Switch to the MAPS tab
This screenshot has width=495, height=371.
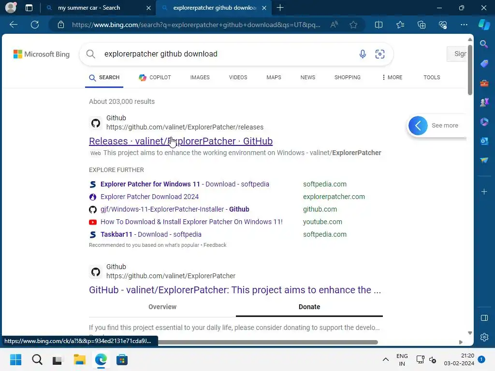tap(274, 78)
